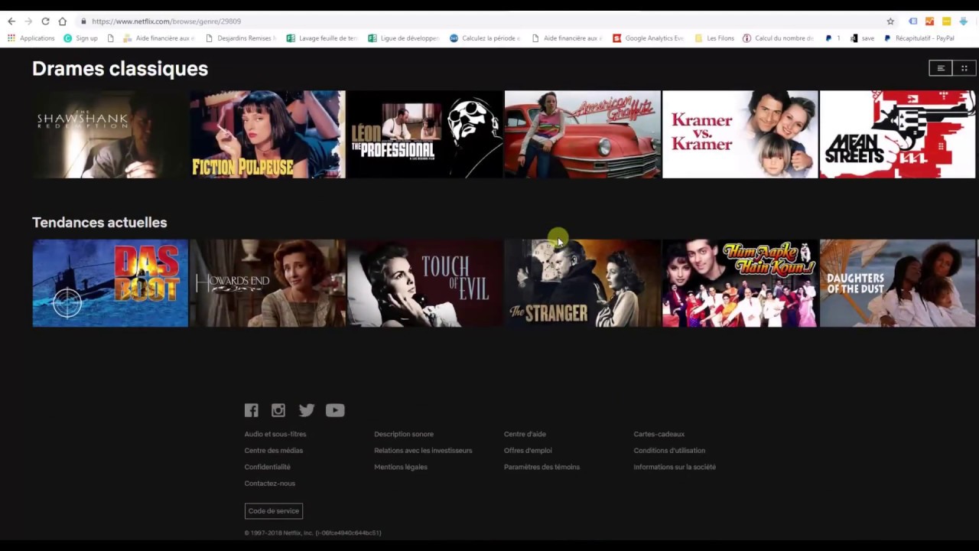Click the browser forward arrow

click(28, 21)
